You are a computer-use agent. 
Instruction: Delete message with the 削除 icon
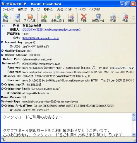click(x=84, y=18)
